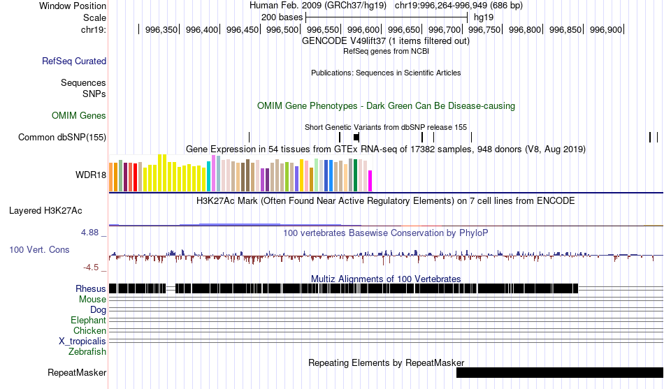The image size is (664, 389).
Task: Click the wide dbSNP variant block
Action: tap(356, 137)
